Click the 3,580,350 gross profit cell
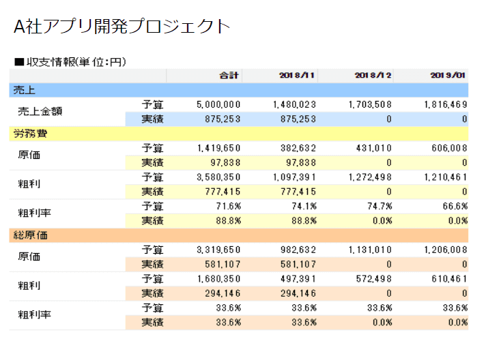Image resolution: width=484 pixels, height=341 pixels. 218,177
